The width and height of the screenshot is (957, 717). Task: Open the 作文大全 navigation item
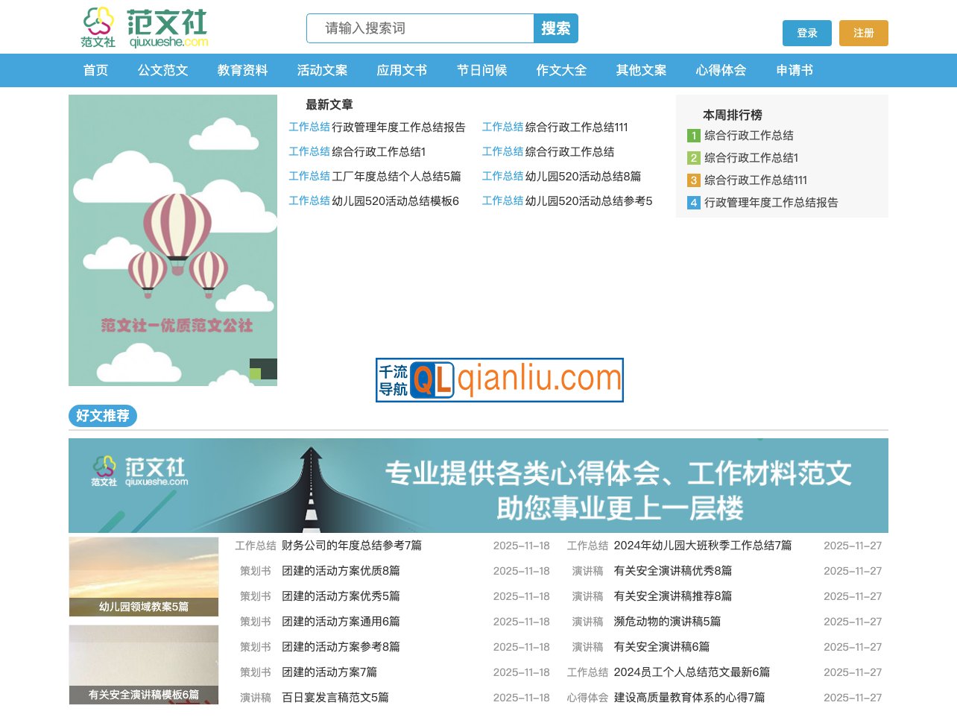point(561,70)
